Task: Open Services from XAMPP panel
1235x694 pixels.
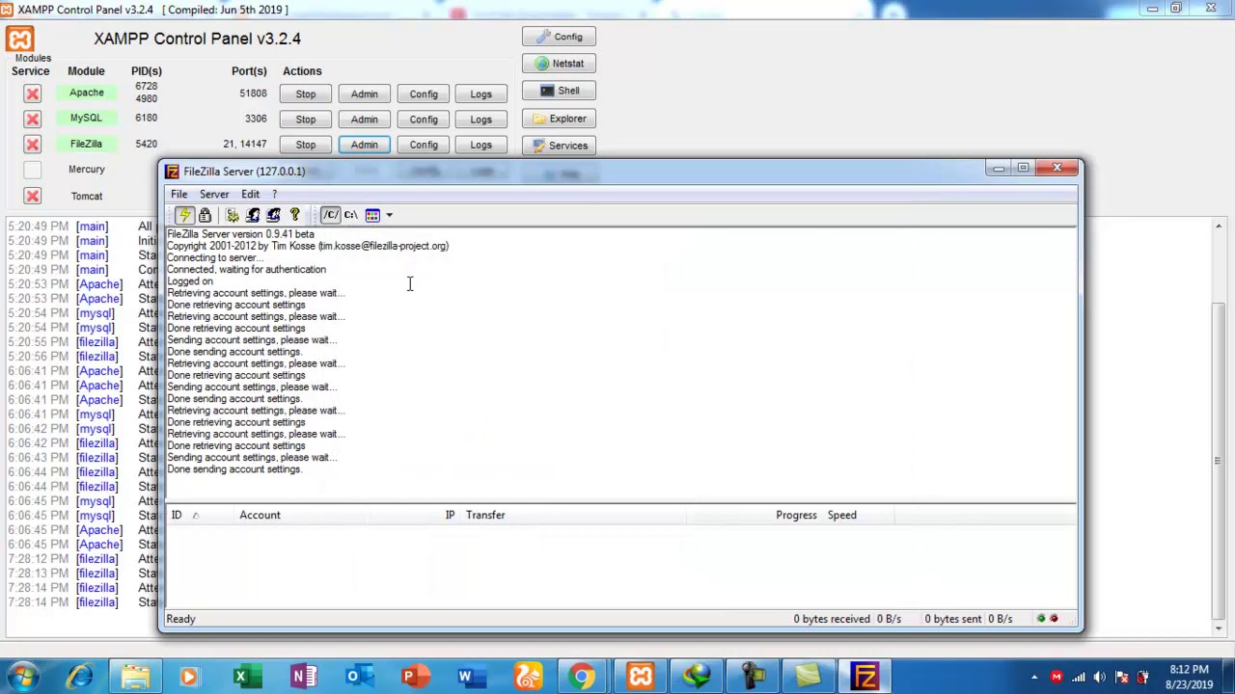Action: pos(560,146)
